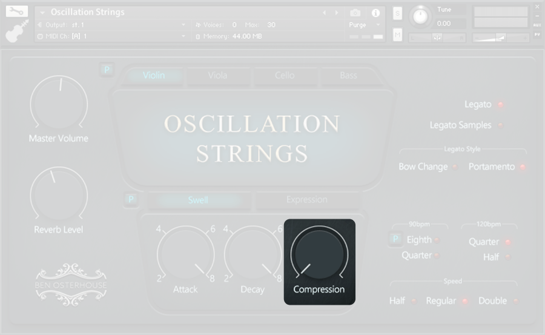This screenshot has height=335, width=545.
Task: Toggle the Legato switch
Action: (x=501, y=104)
